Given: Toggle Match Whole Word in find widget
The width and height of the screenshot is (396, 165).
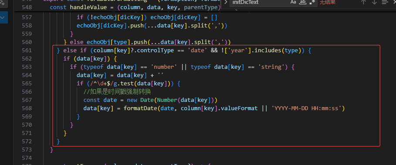Looking at the screenshot, I should coord(302,2).
